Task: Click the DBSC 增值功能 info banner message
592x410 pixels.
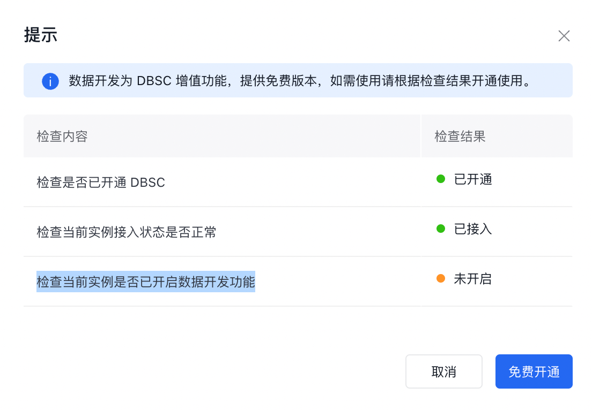Action: point(300,81)
